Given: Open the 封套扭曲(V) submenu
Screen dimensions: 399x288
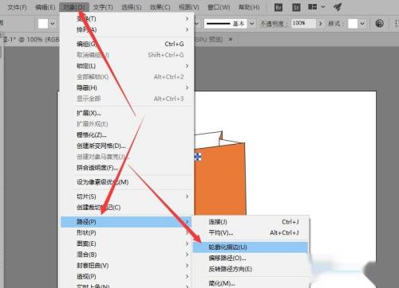Looking at the screenshot, I should tap(127, 266).
